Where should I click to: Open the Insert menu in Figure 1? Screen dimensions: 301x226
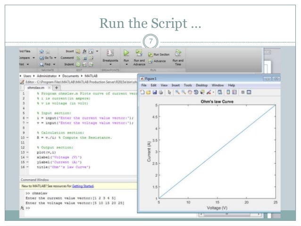[x=176, y=85]
